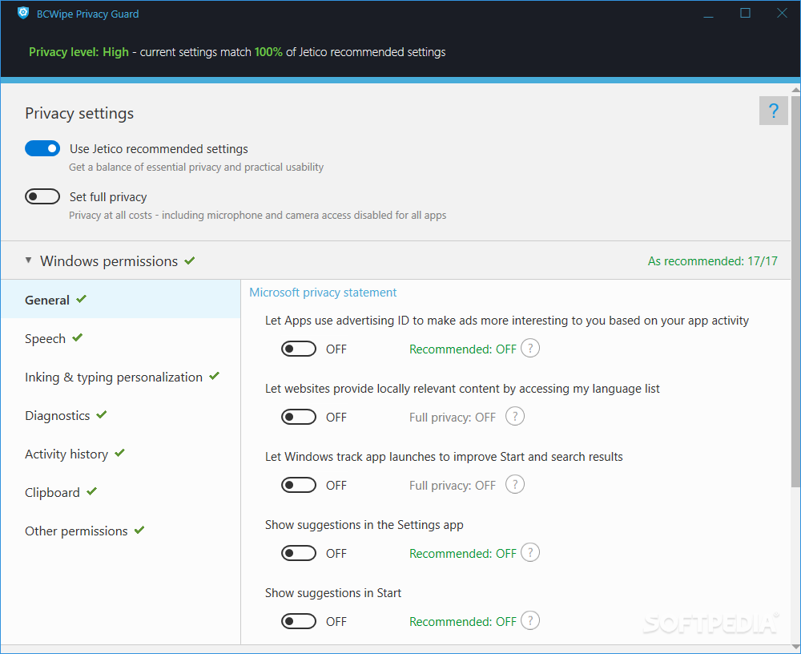Click the BCWipe Privacy Guard shield icon
The image size is (801, 654).
coord(23,14)
